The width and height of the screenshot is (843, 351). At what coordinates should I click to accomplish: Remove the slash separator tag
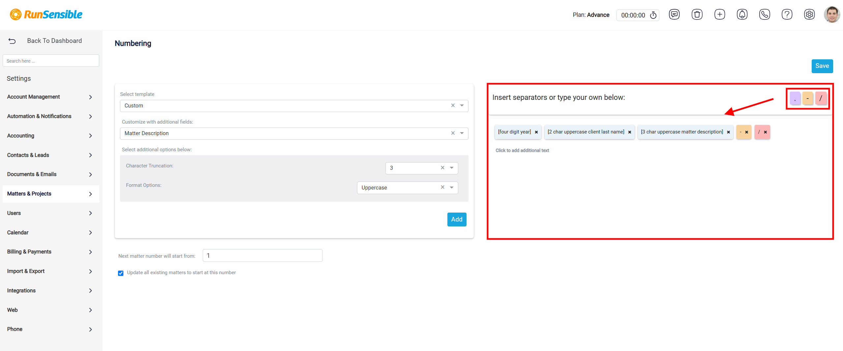click(x=766, y=132)
